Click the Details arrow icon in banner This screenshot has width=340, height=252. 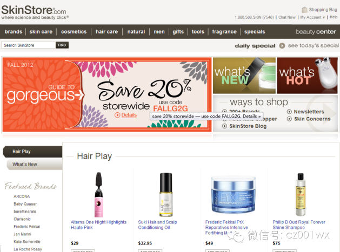point(117,115)
